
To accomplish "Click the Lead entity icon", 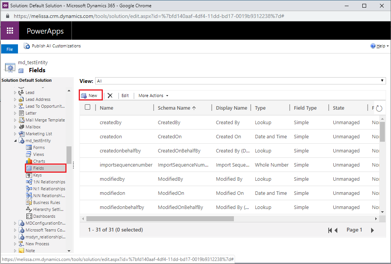I will pos(21,92).
